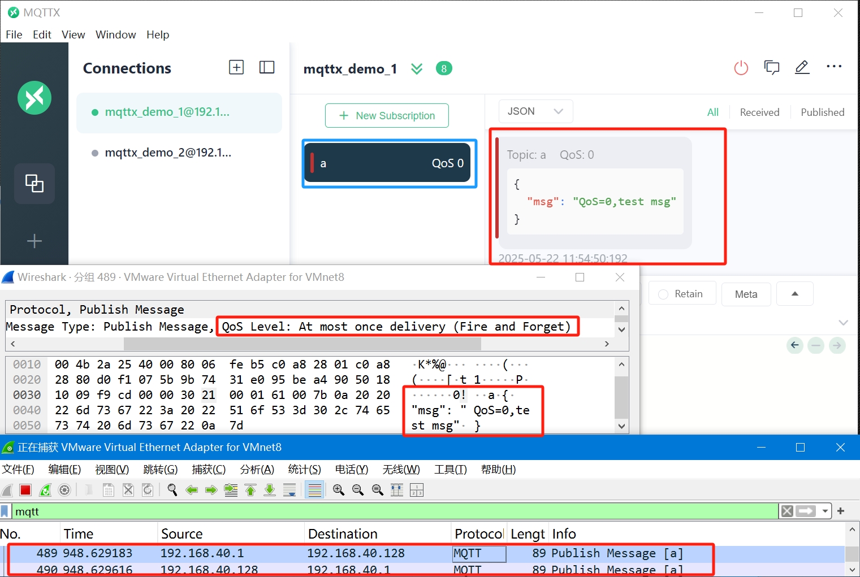The height and width of the screenshot is (577, 860).
Task: Open the connections page icon in sidebar
Action: click(x=34, y=184)
